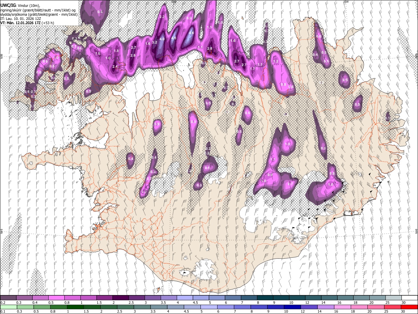
Task: Pick the pale green rain-scale swatch between 0.1 and 0.3
Action: coord(8,307)
